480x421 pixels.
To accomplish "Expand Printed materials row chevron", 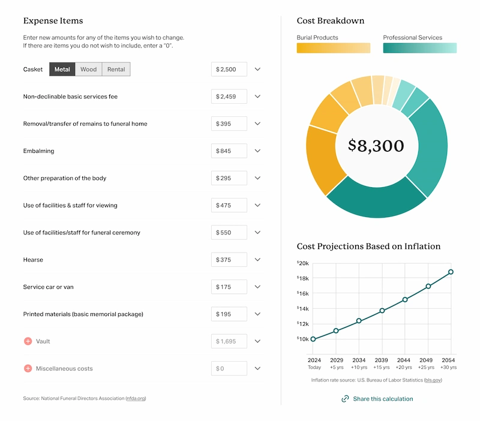I will click(257, 314).
